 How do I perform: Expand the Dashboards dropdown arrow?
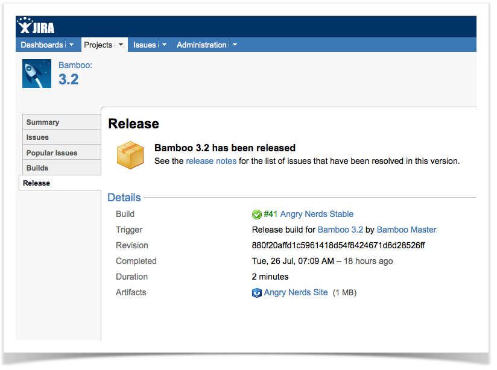[x=72, y=45]
